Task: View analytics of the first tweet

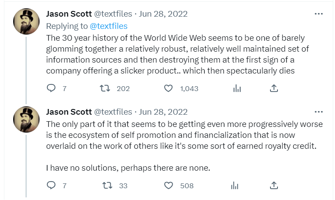Action: coord(237,88)
